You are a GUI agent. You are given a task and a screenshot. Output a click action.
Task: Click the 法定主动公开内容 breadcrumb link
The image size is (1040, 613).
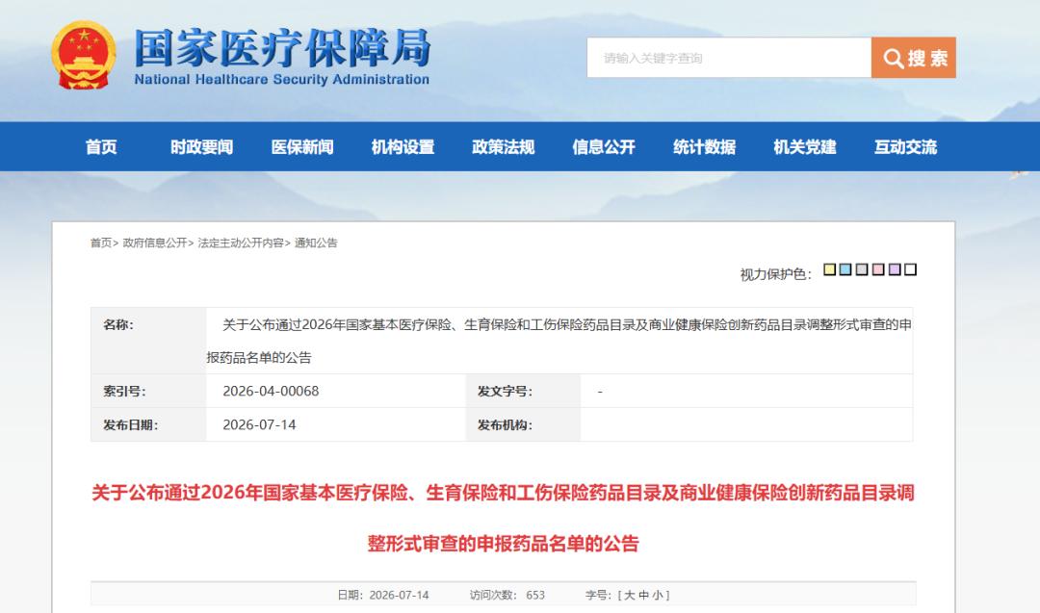[x=241, y=243]
